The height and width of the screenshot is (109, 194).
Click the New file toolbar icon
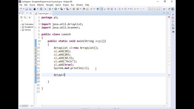pyautogui.click(x=21, y=9)
